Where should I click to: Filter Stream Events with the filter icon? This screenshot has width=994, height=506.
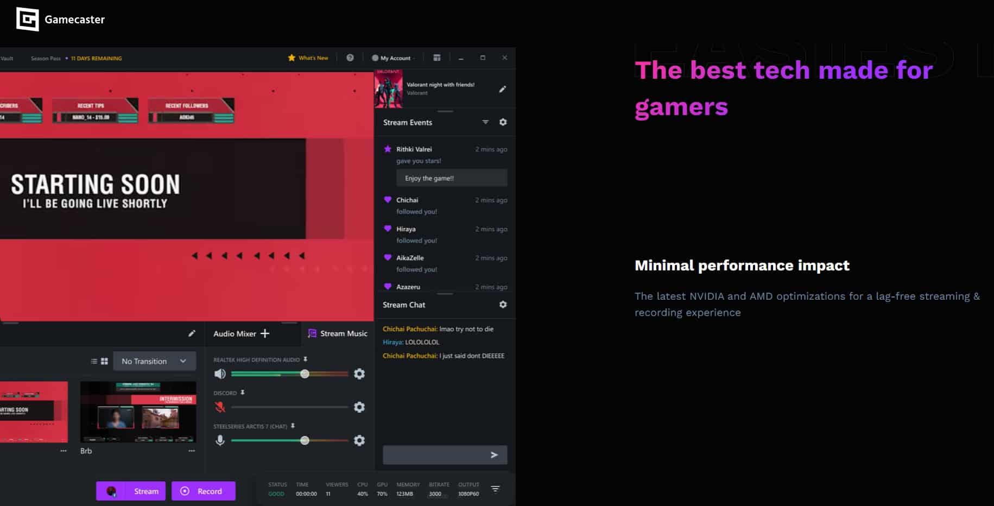(x=485, y=122)
